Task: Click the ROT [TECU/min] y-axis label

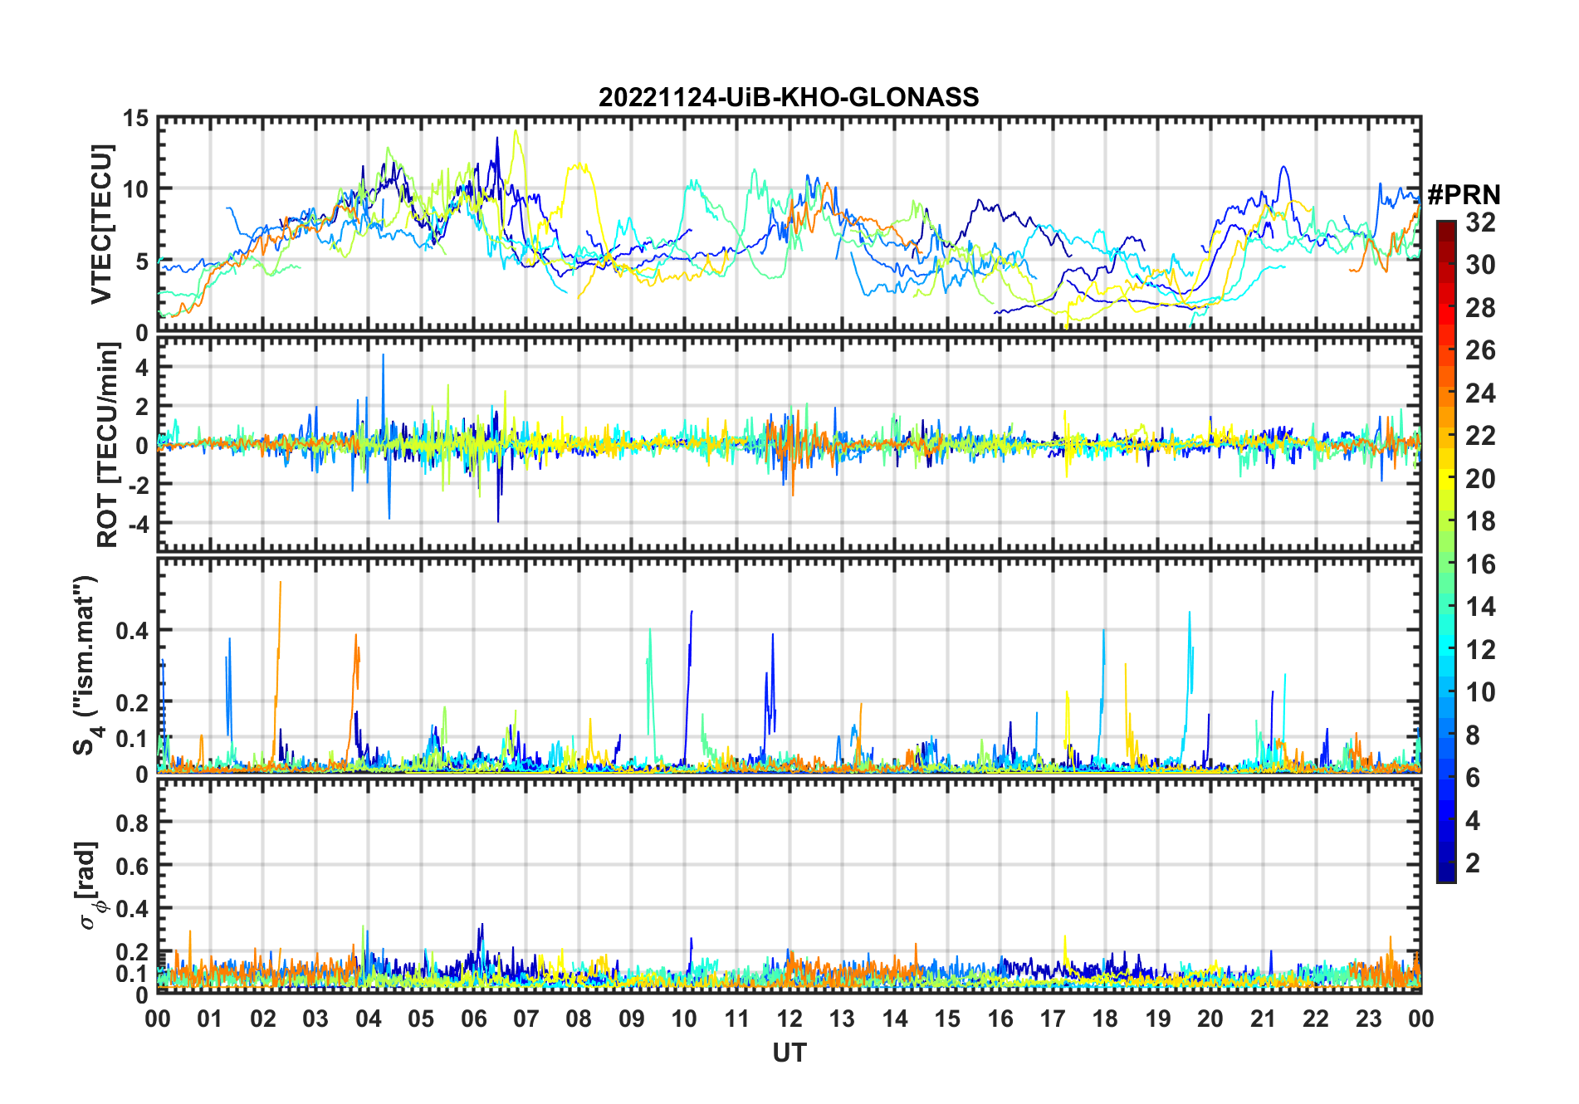Action: point(108,445)
